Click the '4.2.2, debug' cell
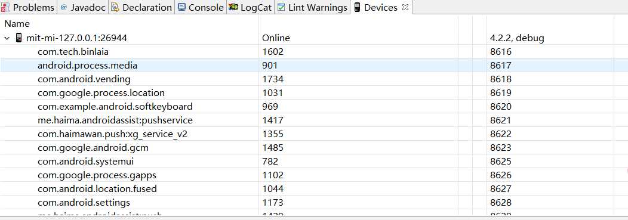The width and height of the screenshot is (628, 220). pos(517,38)
